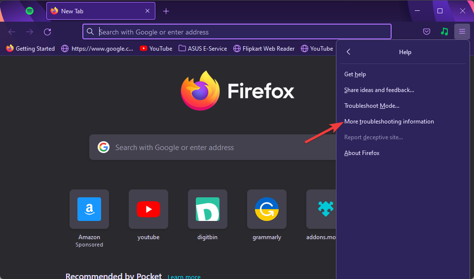Screen dimensions: 474x279
Task: Select More troubleshooting information
Action: [402, 122]
